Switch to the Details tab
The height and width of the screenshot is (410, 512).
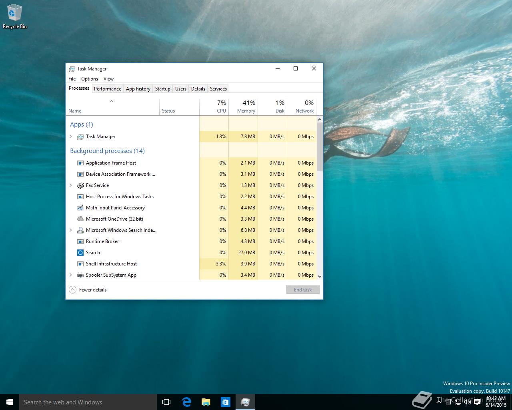198,89
